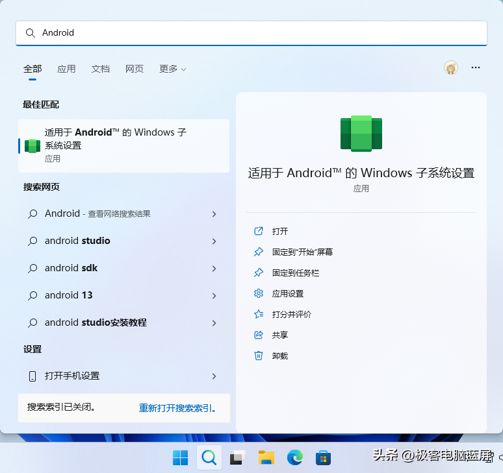This screenshot has height=473, width=503.
Task: Expand the android 13 suggestion chevron
Action: [x=214, y=296]
